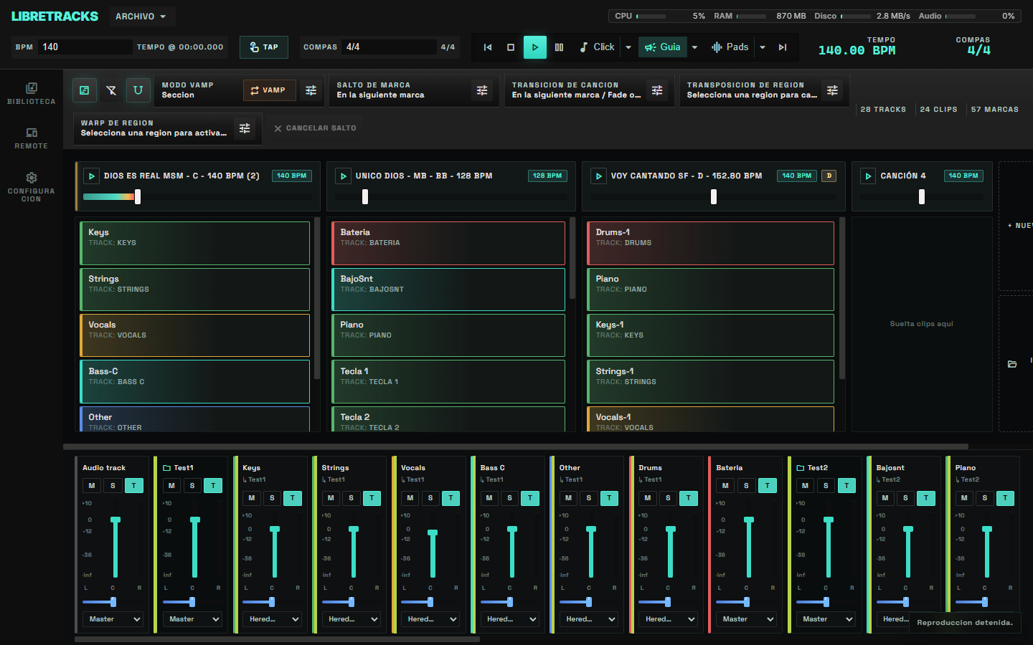Screen dimensions: 1033x645
Task: Open Audio track output Master dropdown
Action: click(x=113, y=619)
